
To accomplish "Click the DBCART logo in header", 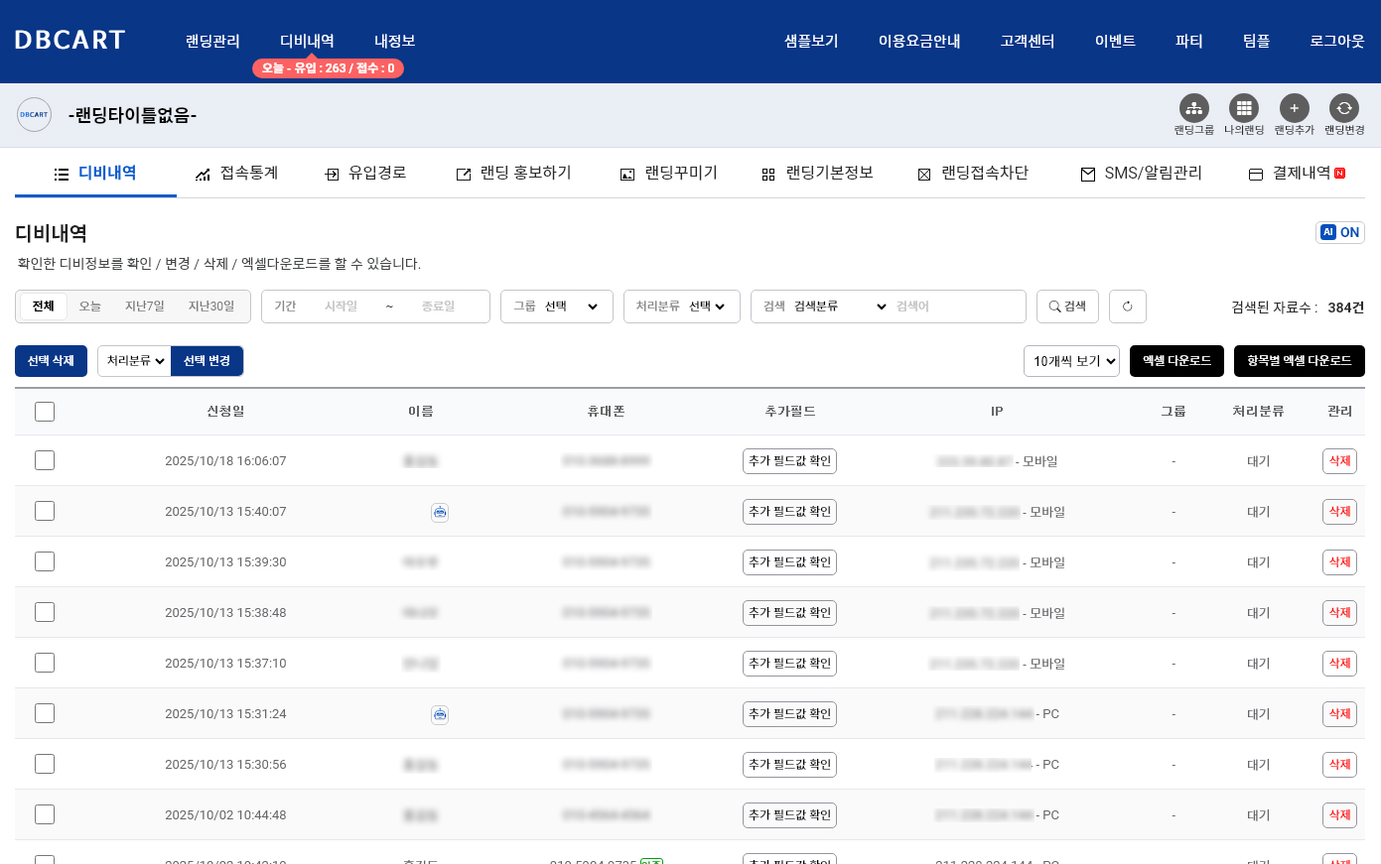I will 69,41.
